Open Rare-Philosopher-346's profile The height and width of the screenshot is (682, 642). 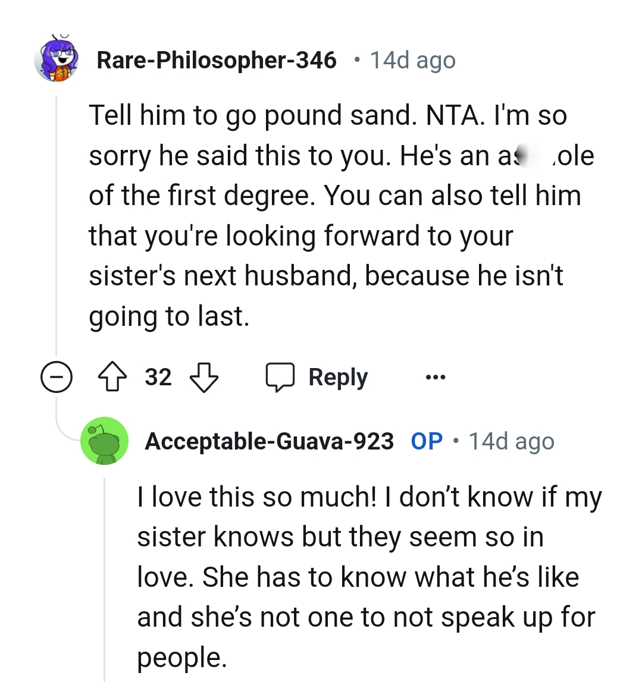pyautogui.click(x=217, y=59)
